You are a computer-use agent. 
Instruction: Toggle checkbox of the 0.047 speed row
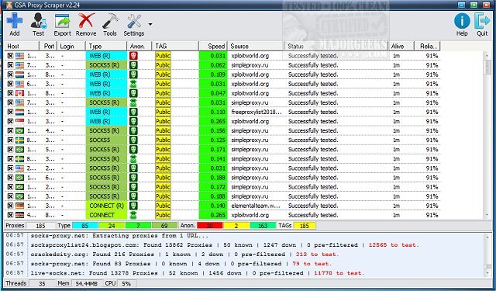coord(10,93)
